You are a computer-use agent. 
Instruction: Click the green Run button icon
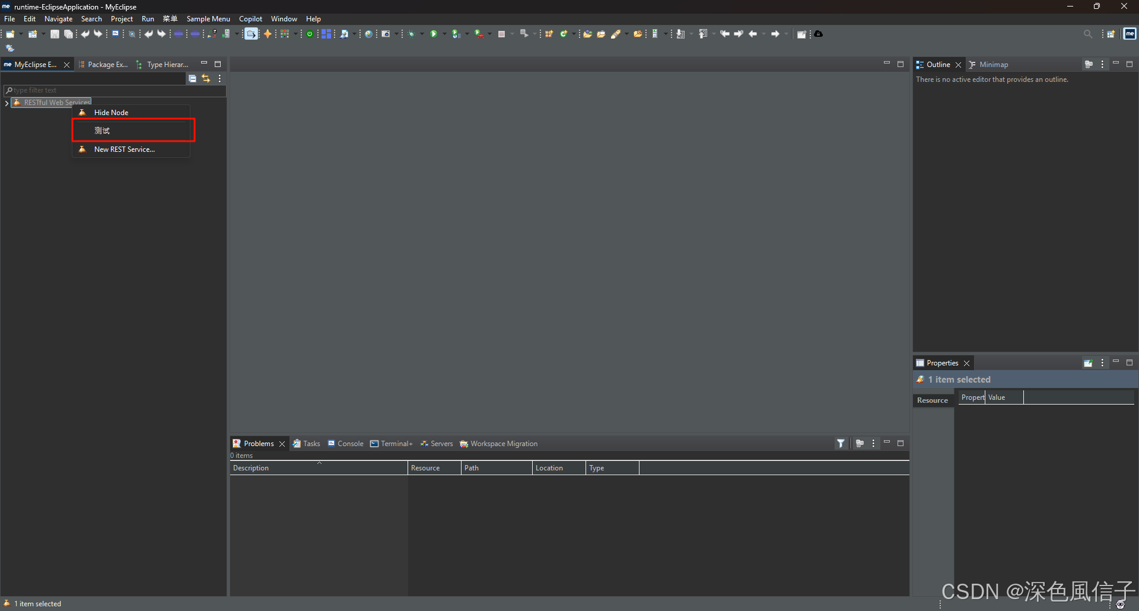point(434,34)
